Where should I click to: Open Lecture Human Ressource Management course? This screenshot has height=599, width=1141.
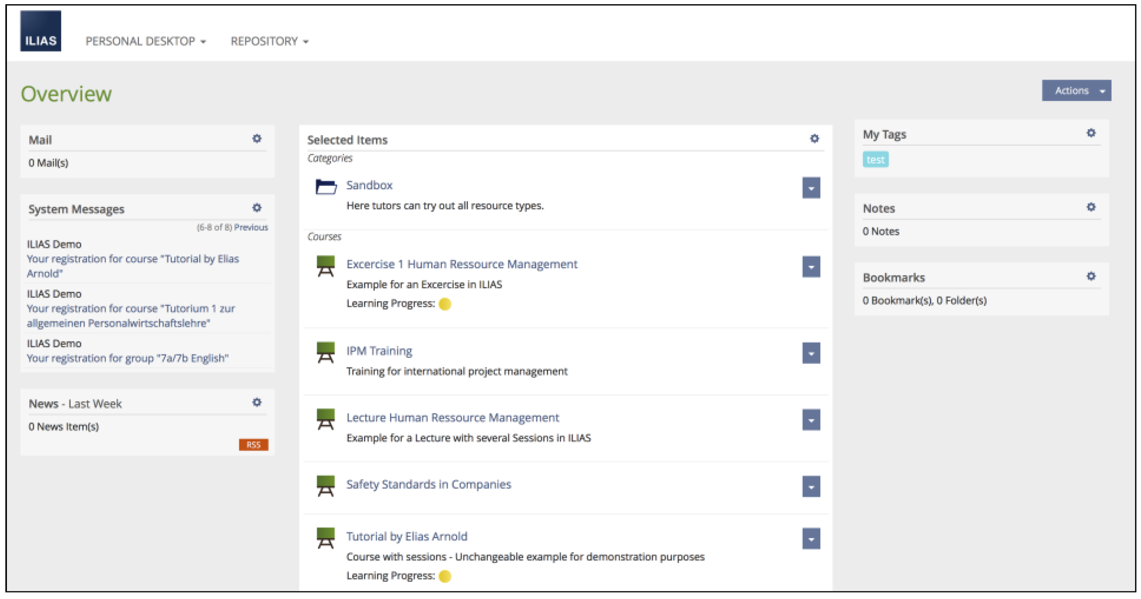452,418
